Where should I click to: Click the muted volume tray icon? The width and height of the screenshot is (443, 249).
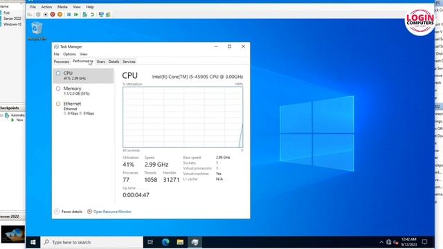coord(396,242)
